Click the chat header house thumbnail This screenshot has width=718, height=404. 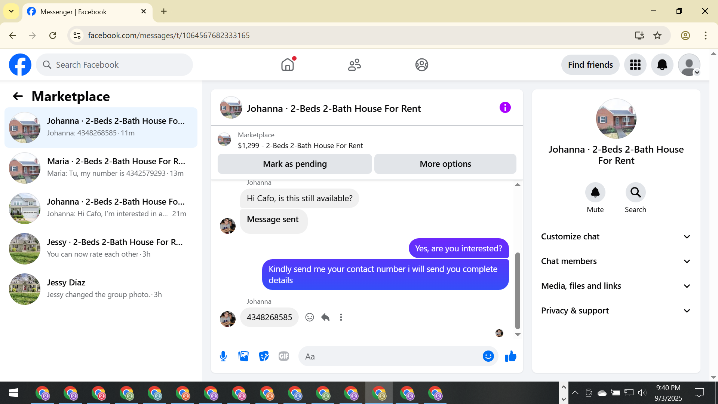231,108
